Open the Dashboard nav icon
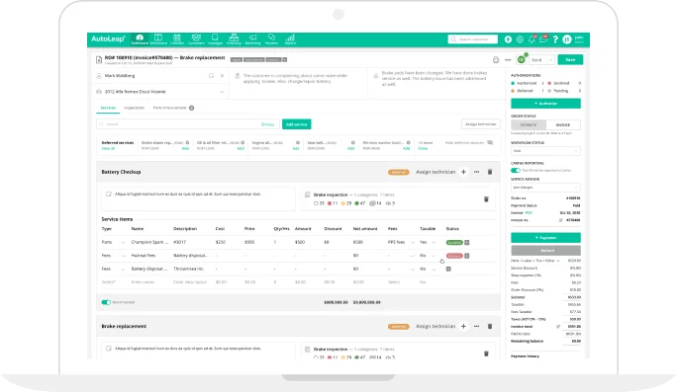Image resolution: width=677 pixels, height=392 pixels. click(140, 39)
